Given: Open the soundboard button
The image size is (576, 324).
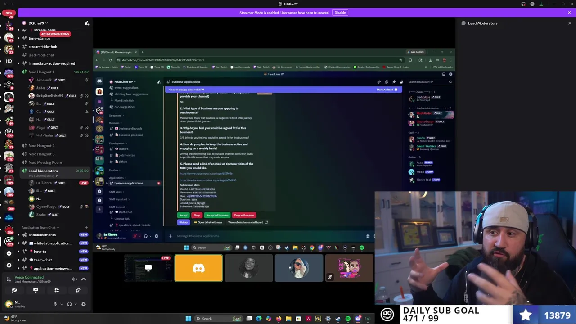Looking at the screenshot, I should click(78, 290).
